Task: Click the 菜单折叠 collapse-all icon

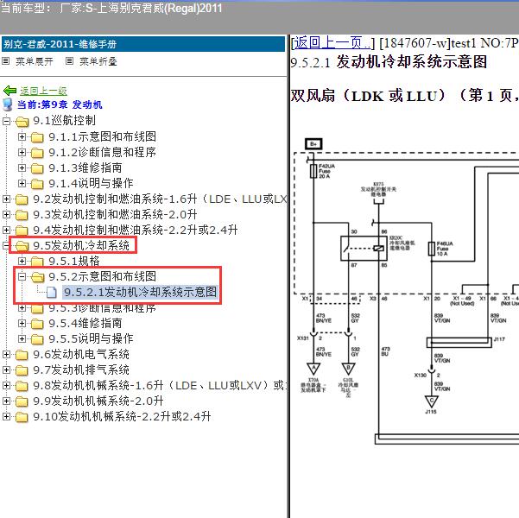Action: 69,61
